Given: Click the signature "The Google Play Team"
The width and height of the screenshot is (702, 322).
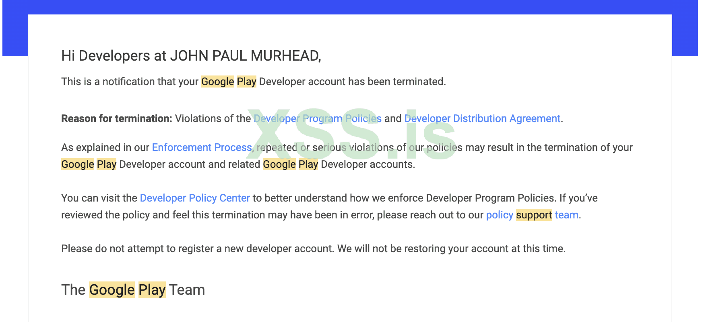Looking at the screenshot, I should click(133, 290).
